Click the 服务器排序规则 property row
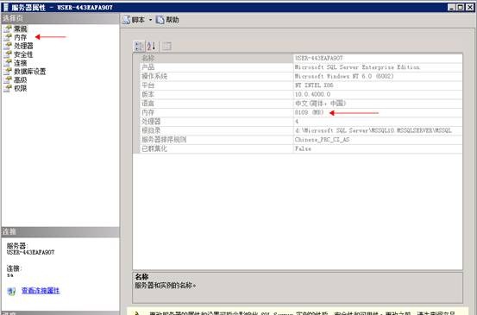The width and height of the screenshot is (477, 315). tap(298, 140)
